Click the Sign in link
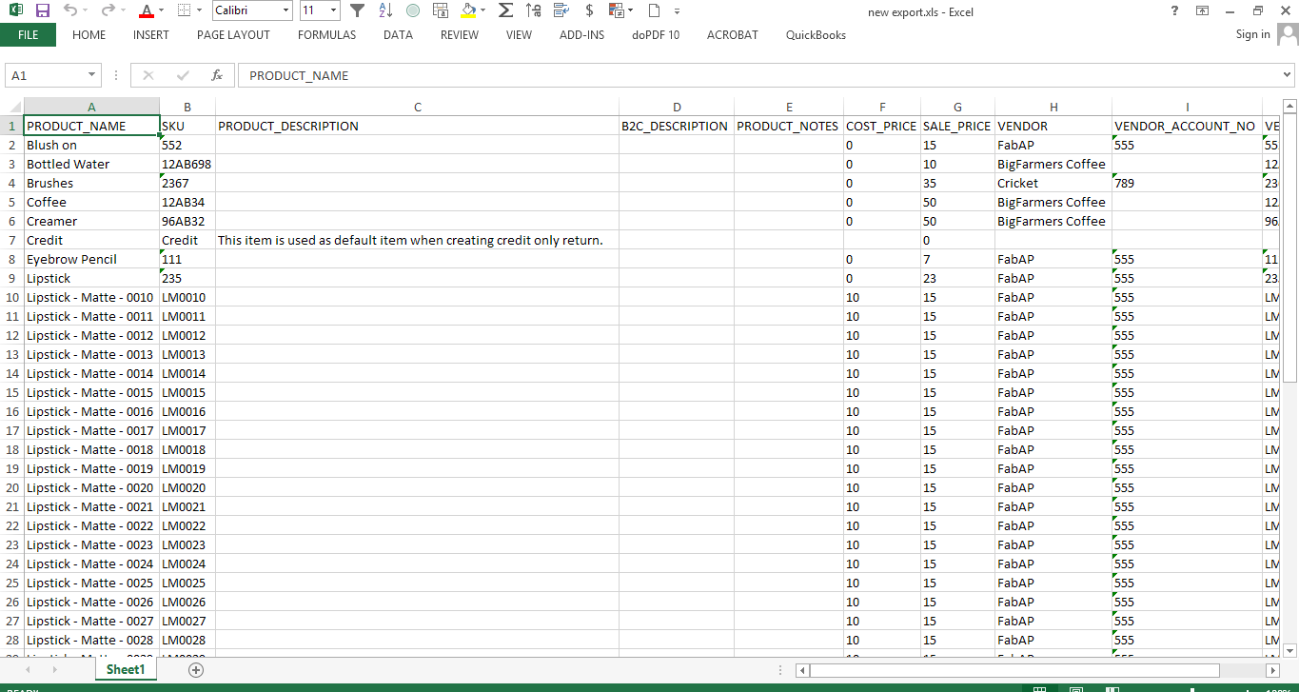 [x=1252, y=34]
